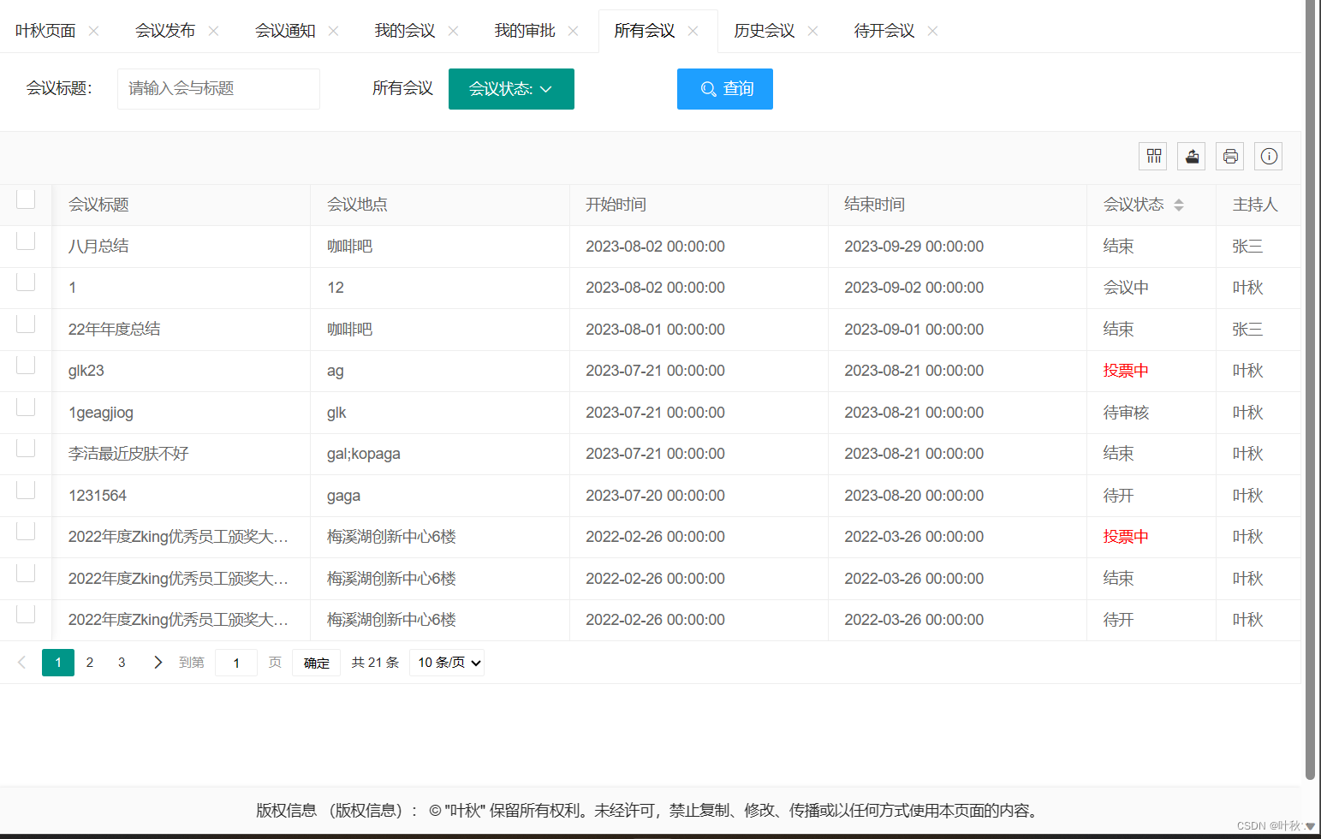The image size is (1321, 839).
Task: Click the blue 查询 search button
Action: [x=725, y=89]
